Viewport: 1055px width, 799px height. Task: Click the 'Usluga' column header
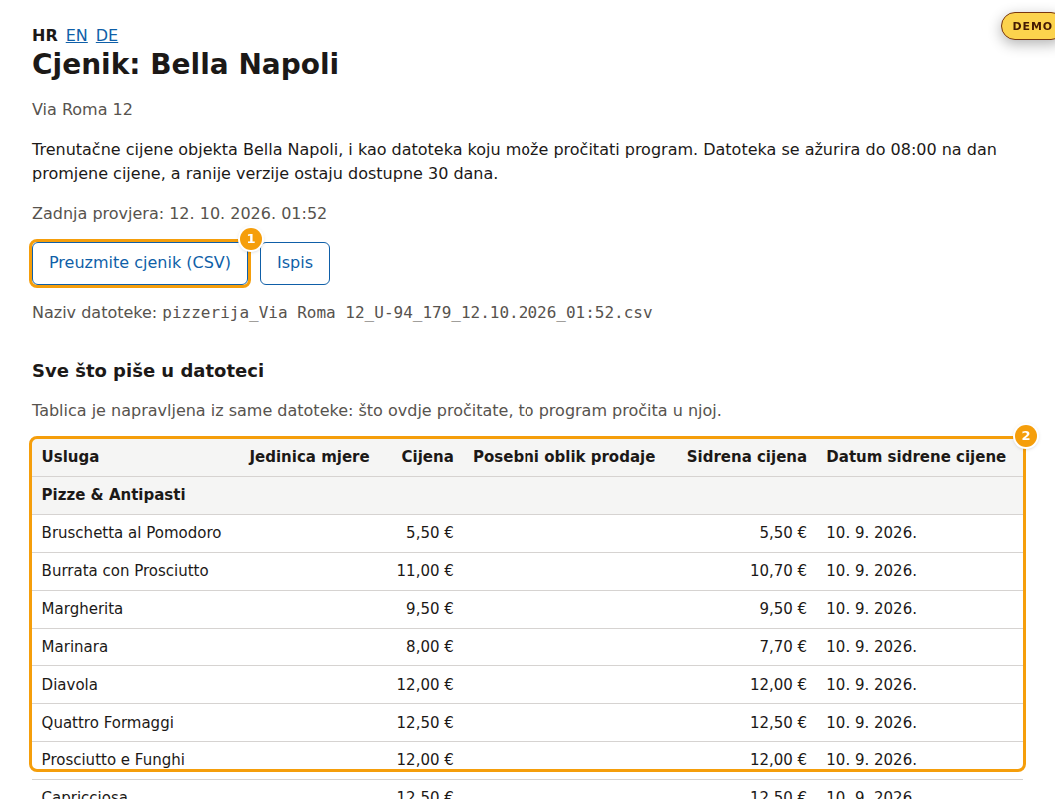coord(70,457)
